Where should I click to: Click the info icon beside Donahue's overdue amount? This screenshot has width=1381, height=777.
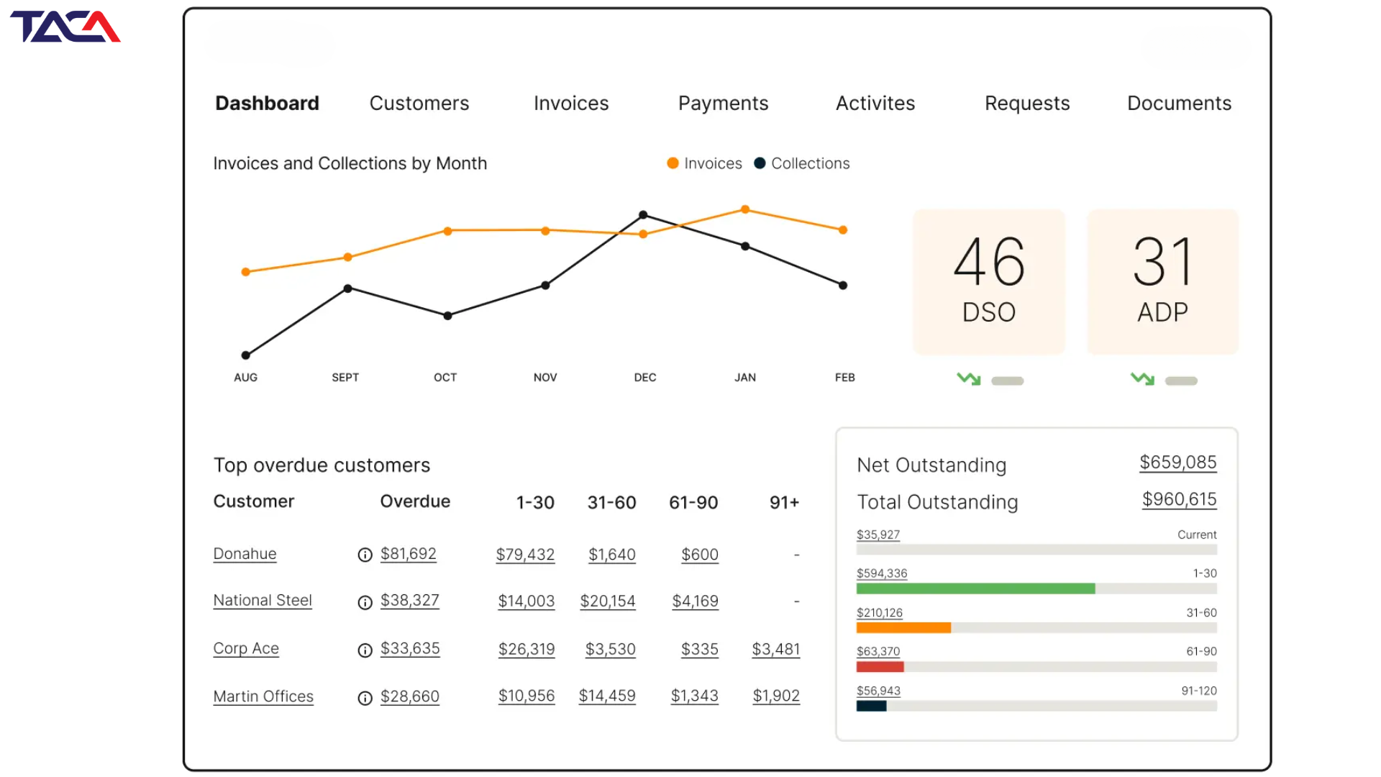tap(365, 555)
